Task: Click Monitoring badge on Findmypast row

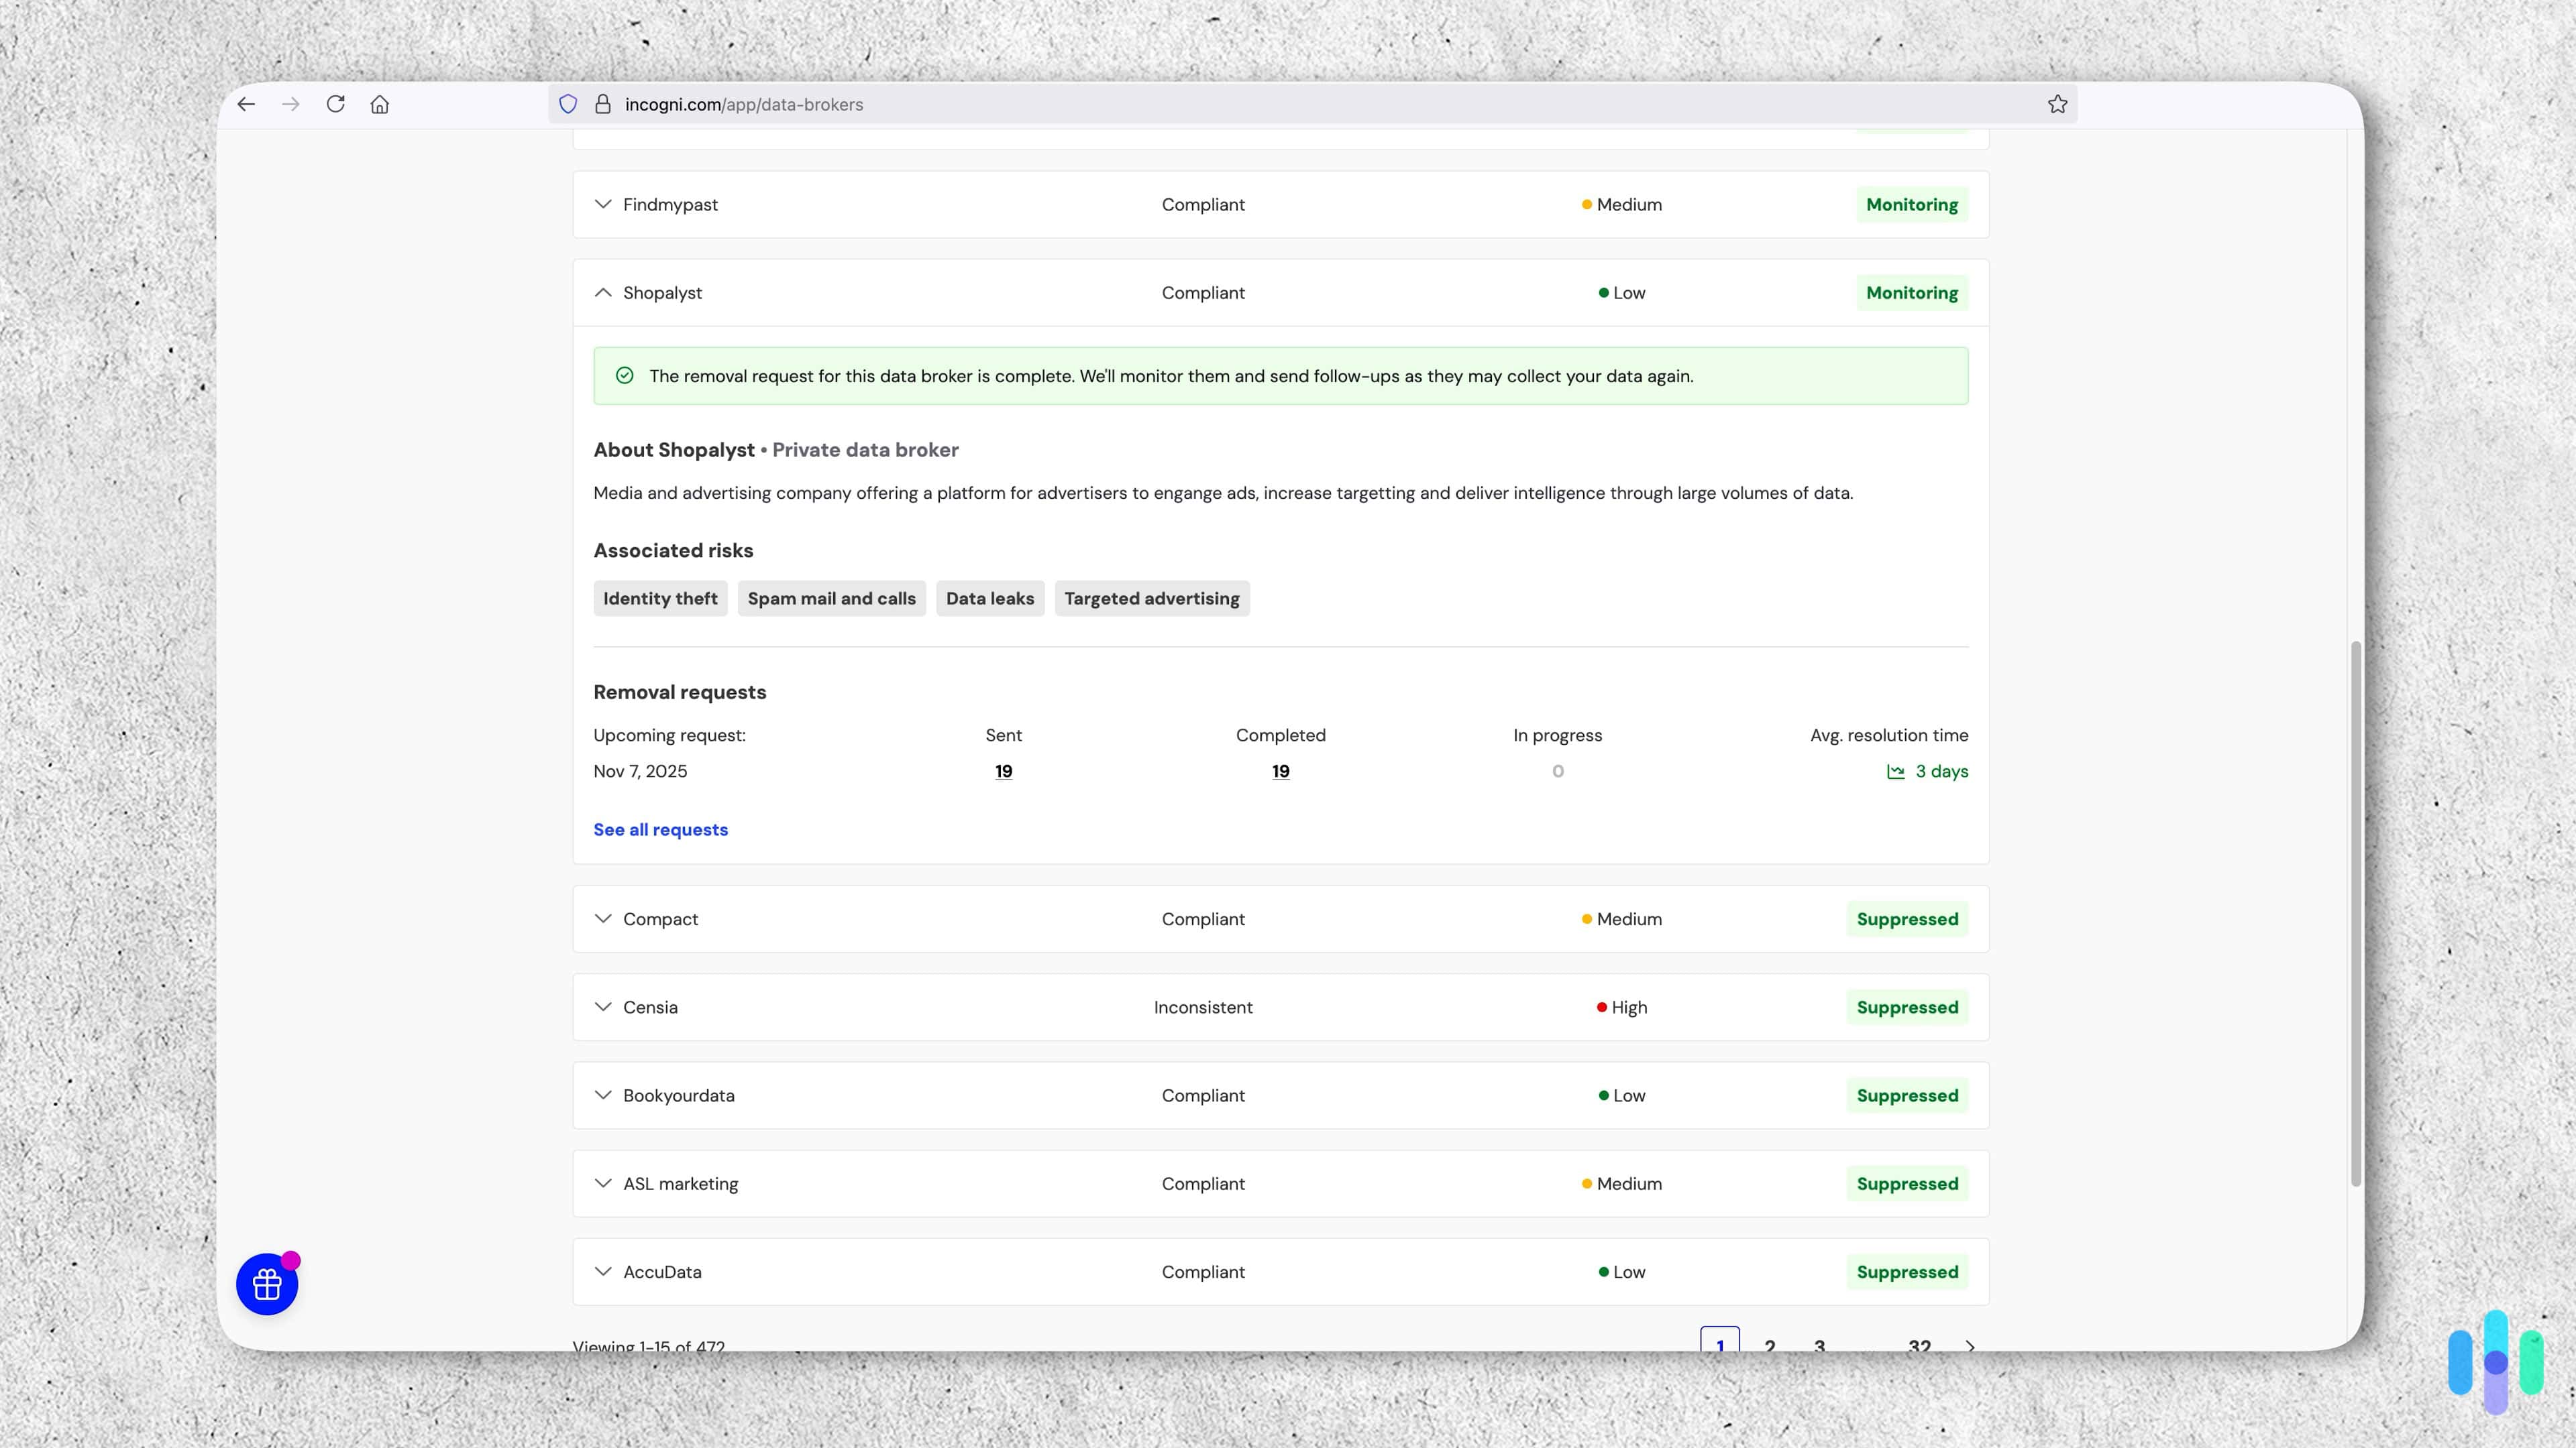Action: pyautogui.click(x=1912, y=205)
